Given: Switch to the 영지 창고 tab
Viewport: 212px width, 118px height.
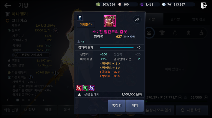Looking at the screenshot, I should click(x=199, y=19).
